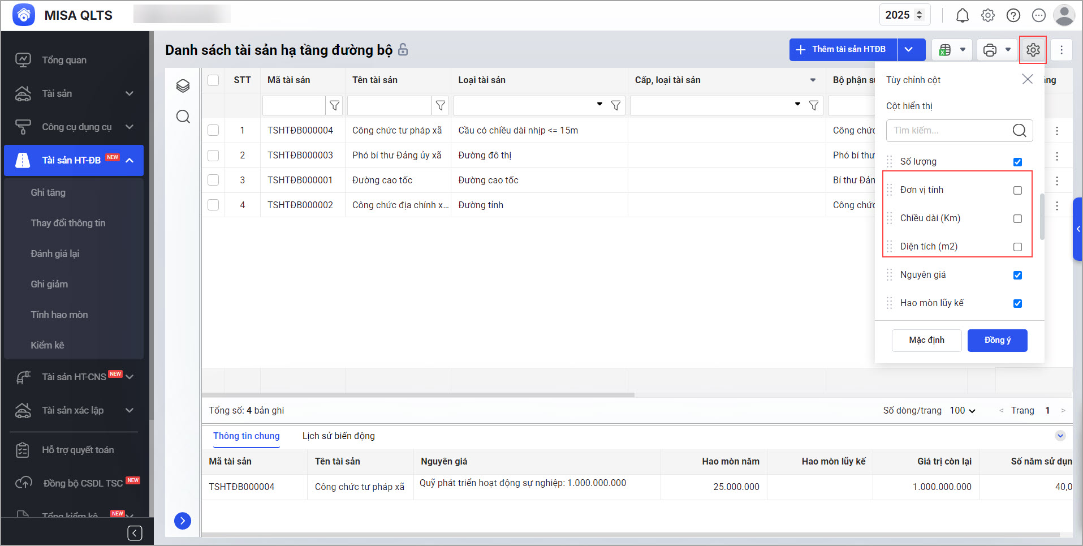The height and width of the screenshot is (546, 1083).
Task: Click the magnifier search icon in left strip
Action: pos(183,117)
